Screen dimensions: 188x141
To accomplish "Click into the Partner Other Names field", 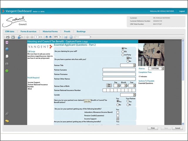I will (119, 79).
